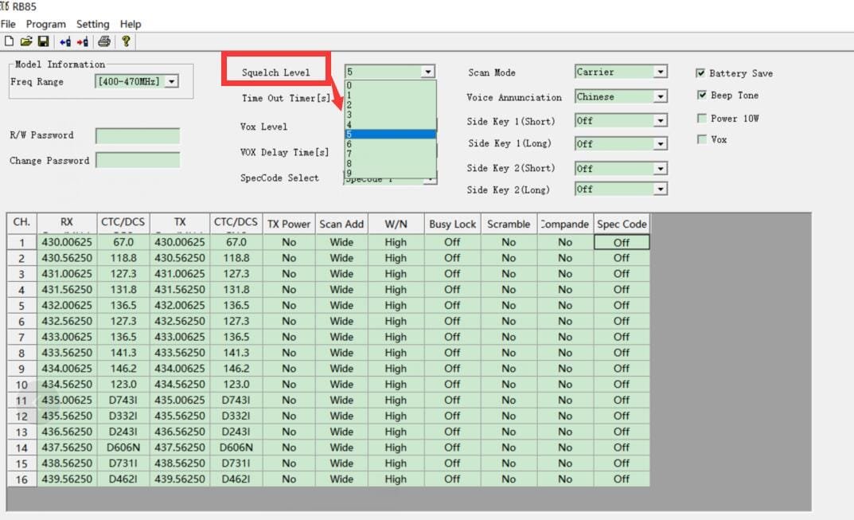The image size is (854, 520).
Task: Enable the Power 10W checkbox
Action: [x=701, y=119]
